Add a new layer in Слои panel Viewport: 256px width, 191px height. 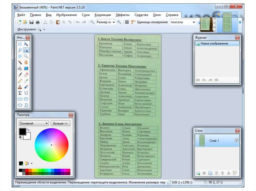pyautogui.click(x=198, y=173)
